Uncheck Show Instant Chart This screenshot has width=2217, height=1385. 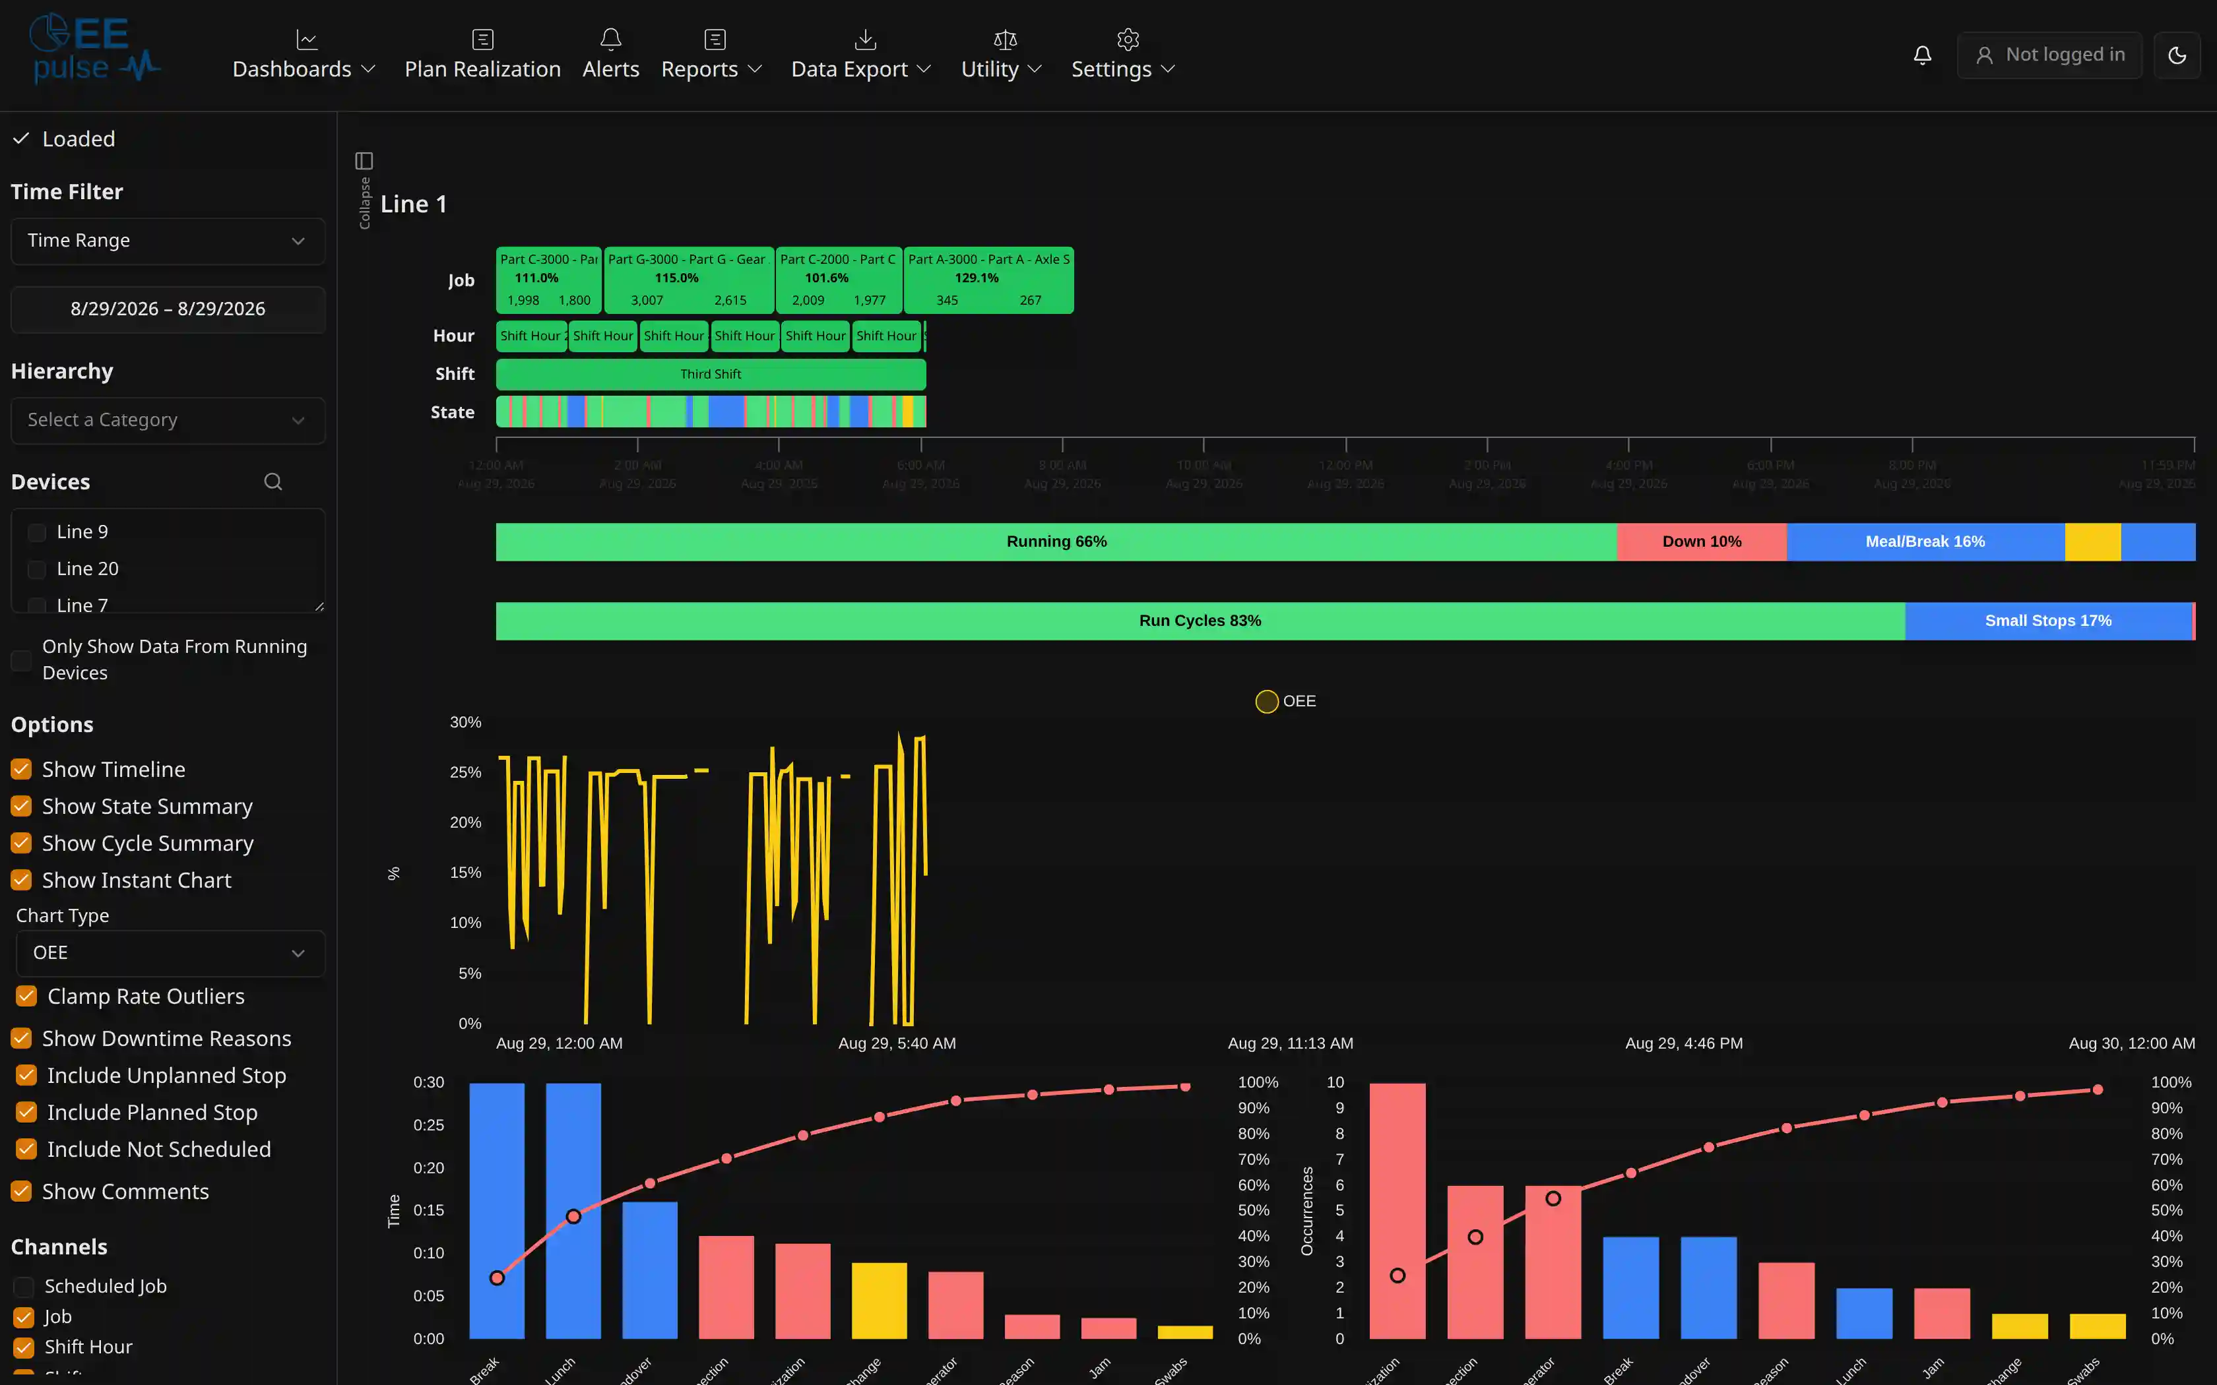click(x=21, y=880)
